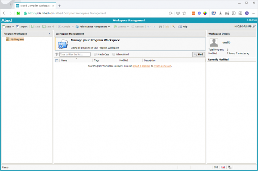Click the wrench format icon in toolbar

[174, 27]
